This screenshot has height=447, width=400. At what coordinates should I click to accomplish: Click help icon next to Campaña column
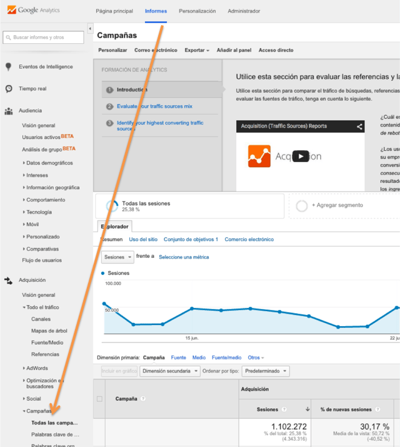pyautogui.click(x=143, y=399)
